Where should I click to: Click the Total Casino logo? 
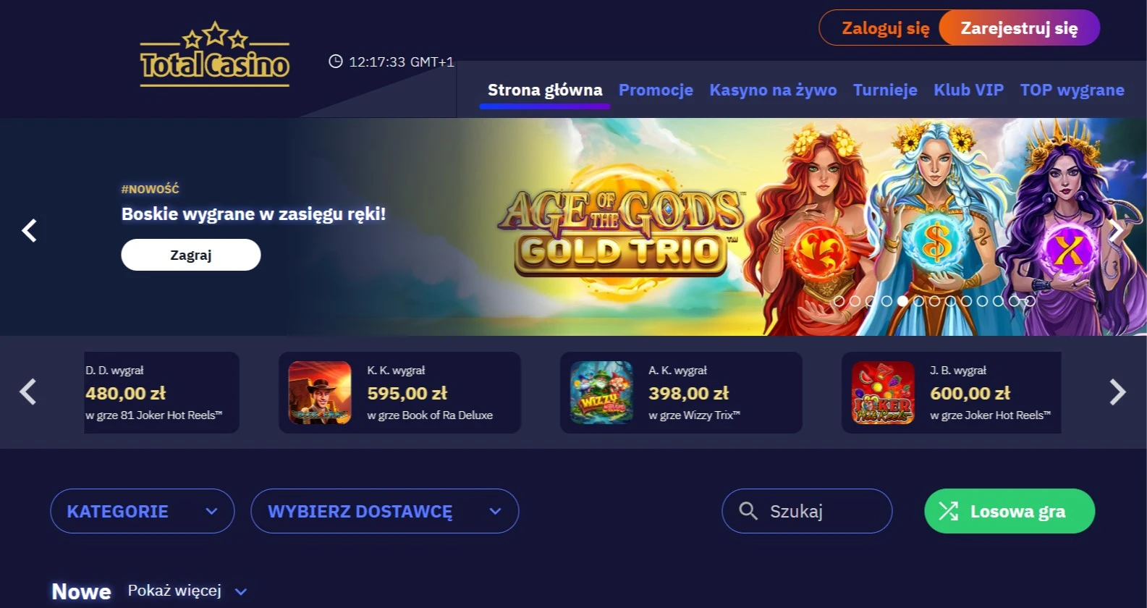(x=215, y=54)
